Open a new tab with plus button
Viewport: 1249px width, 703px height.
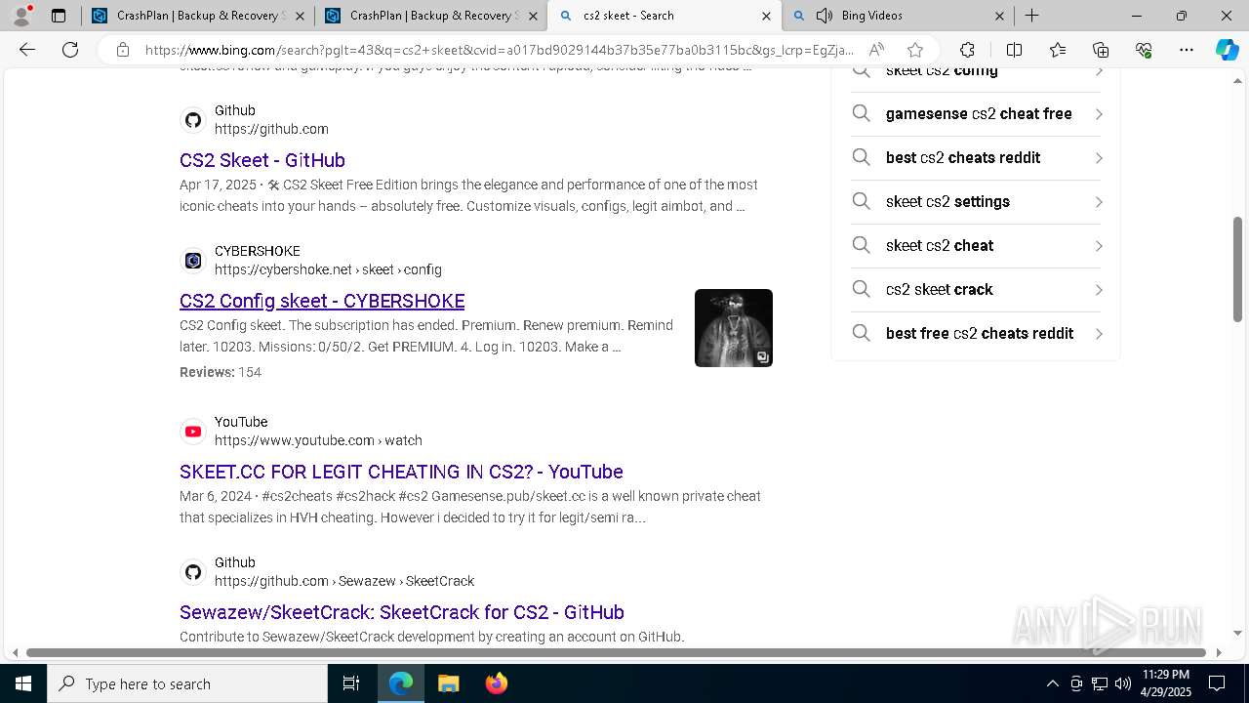tap(1031, 16)
